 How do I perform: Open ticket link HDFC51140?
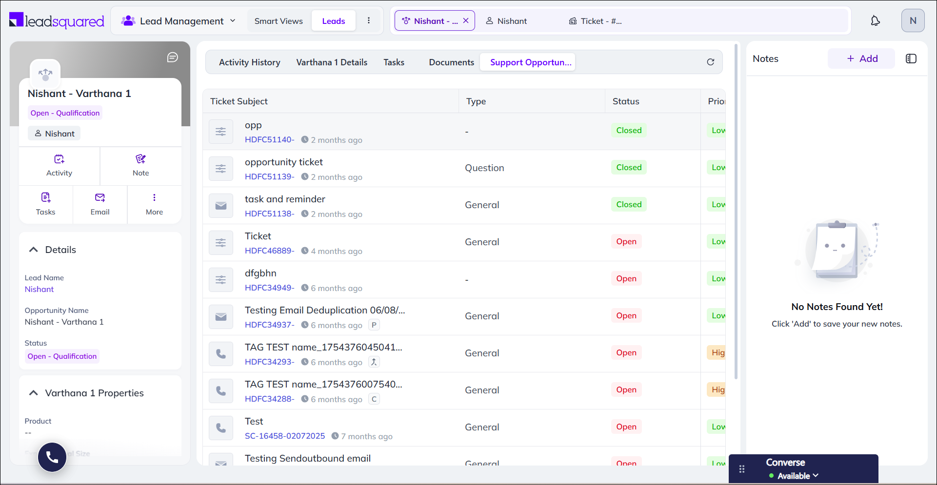pos(269,139)
